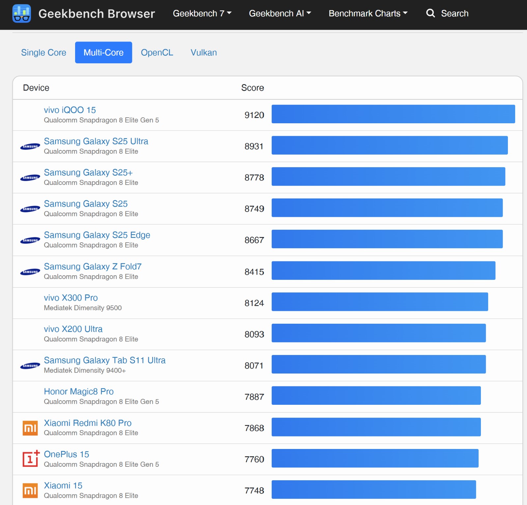Click the Samsung Galaxy S25 Edge score bar

coord(387,239)
